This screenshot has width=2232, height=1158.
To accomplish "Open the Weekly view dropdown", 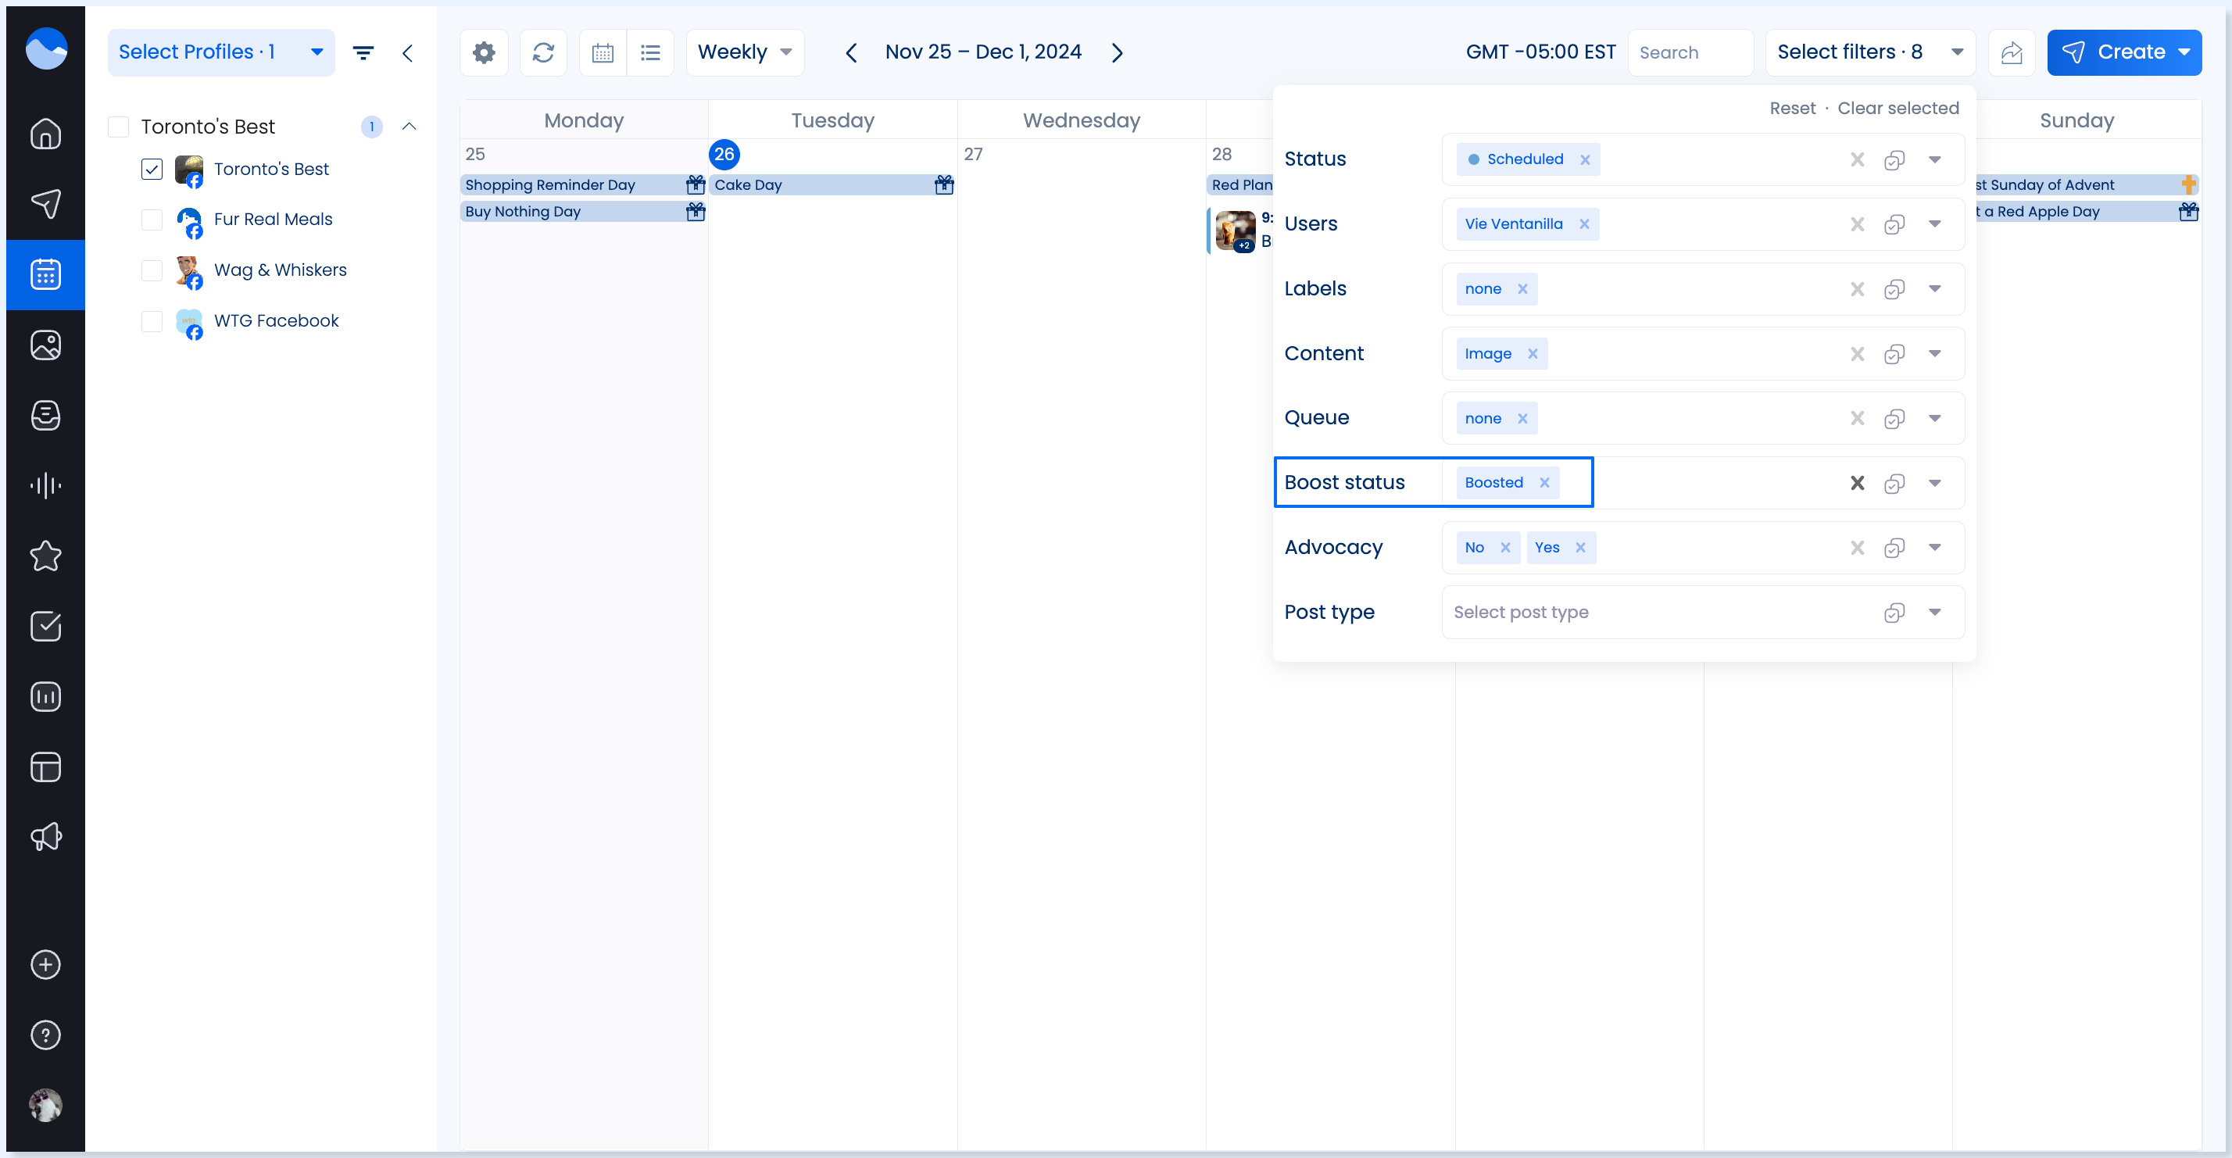I will pos(744,52).
